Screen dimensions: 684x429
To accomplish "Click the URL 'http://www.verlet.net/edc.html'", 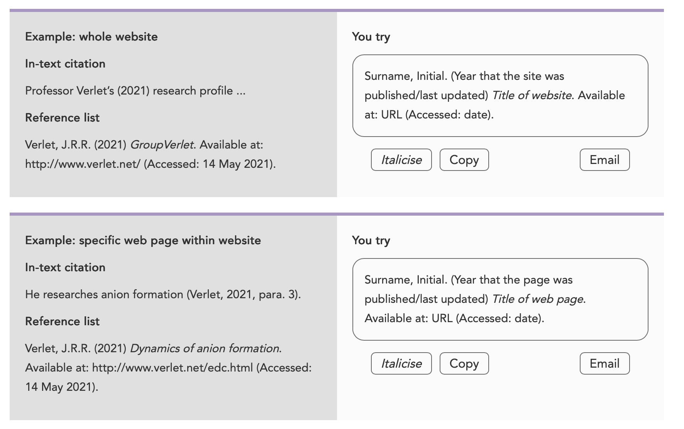I will point(173,368).
